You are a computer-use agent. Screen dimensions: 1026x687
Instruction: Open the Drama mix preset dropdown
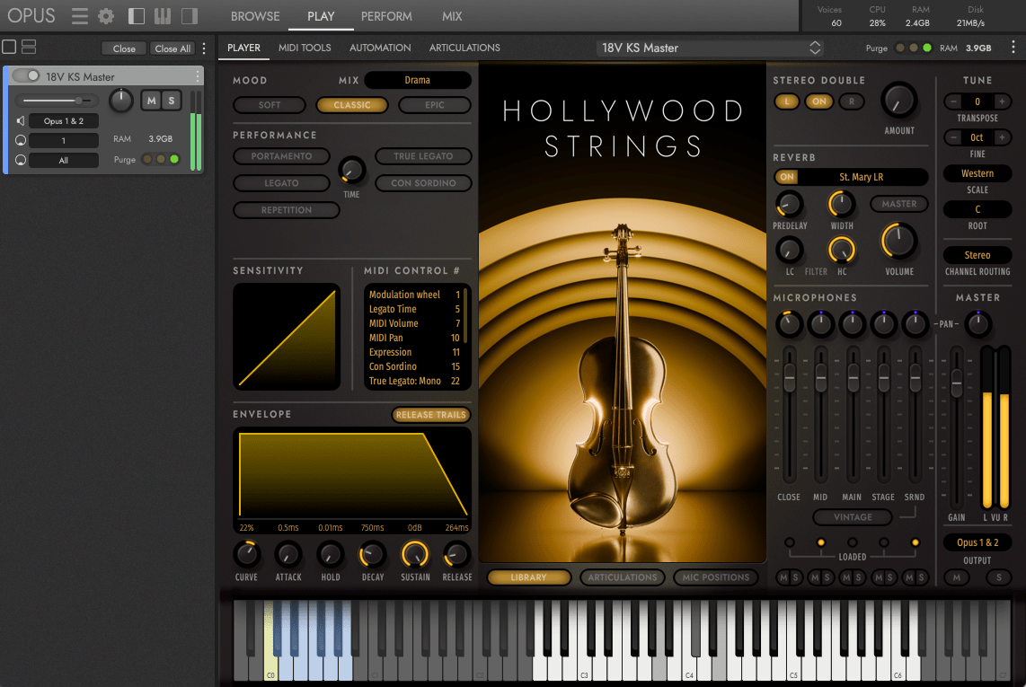(417, 80)
